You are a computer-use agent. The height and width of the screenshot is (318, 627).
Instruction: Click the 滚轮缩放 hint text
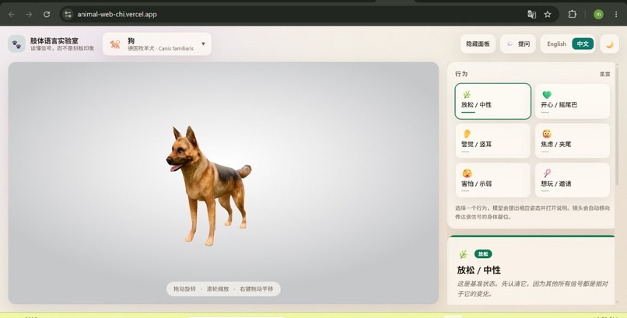click(x=218, y=288)
